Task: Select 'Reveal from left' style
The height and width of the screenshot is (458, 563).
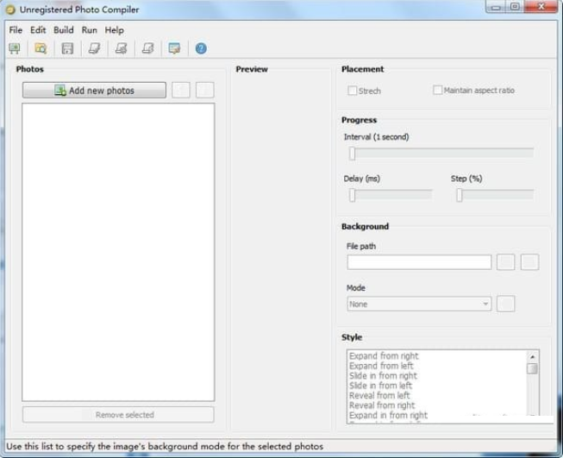Action: pos(379,396)
